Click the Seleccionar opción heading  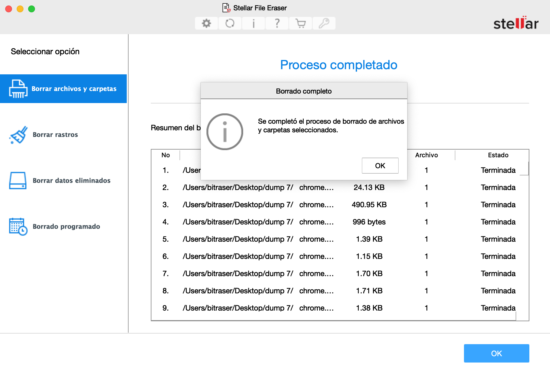(45, 51)
